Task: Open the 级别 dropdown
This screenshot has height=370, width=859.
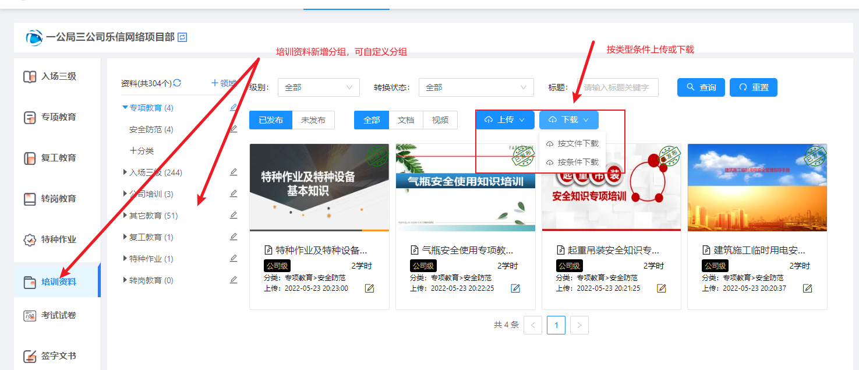Action: (319, 87)
